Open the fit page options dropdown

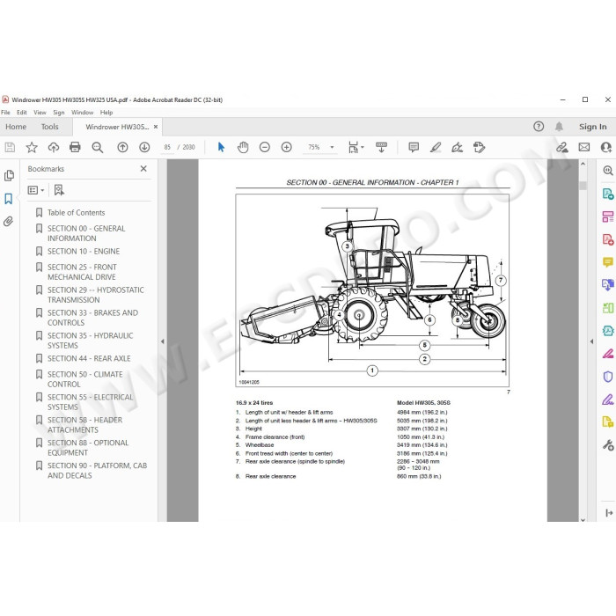[x=356, y=147]
